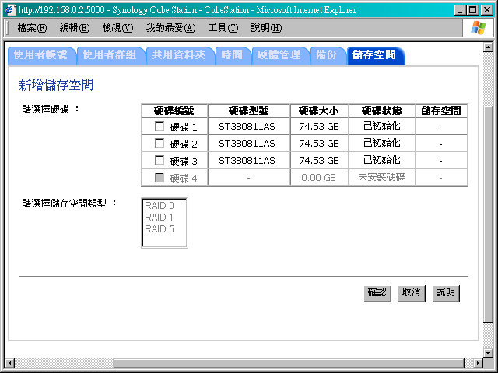Viewport: 498px width, 373px height.
Task: Select RAID 0 in the type list
Action: tap(160, 206)
